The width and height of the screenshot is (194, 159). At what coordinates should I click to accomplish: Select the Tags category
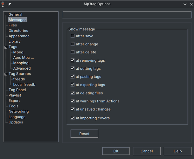pos(13,47)
